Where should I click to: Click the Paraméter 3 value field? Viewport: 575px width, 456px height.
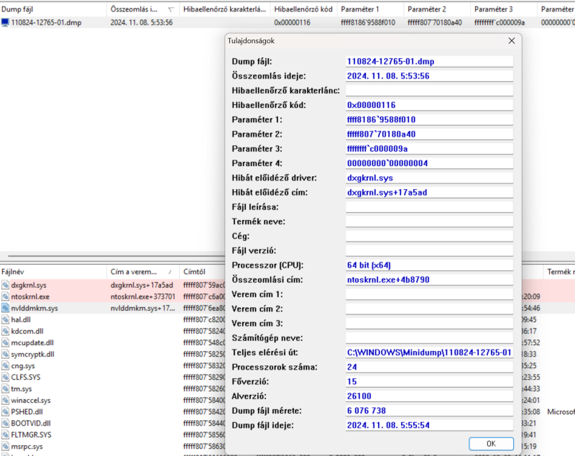click(x=429, y=149)
